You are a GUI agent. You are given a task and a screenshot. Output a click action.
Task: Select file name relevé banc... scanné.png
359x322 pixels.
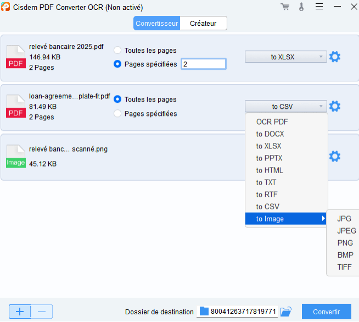tap(68, 149)
